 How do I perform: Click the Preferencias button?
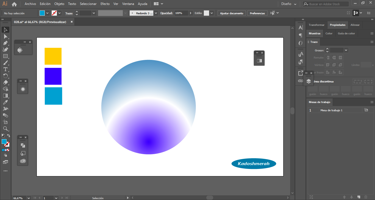click(257, 13)
